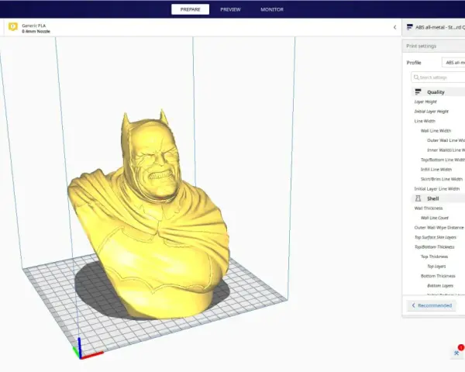Select the Bottom Thickness setting
Image resolution: width=465 pixels, height=372 pixels.
coord(438,276)
